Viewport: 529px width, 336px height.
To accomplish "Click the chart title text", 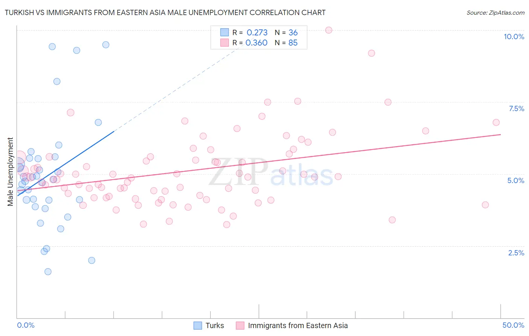I will [165, 12].
